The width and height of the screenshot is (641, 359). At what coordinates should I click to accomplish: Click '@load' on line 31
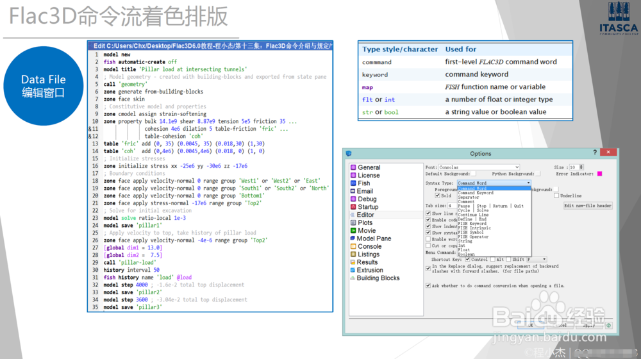point(184,277)
